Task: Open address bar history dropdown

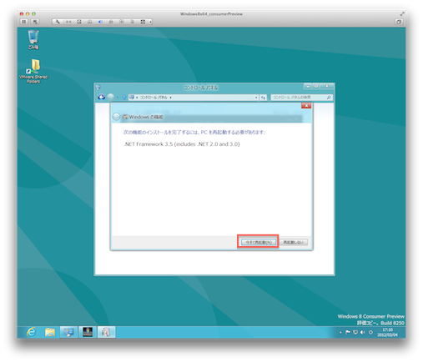Action: point(256,98)
